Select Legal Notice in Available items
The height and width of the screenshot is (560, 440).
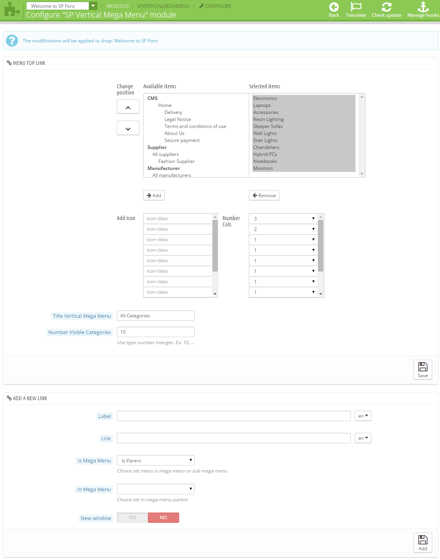coord(178,119)
